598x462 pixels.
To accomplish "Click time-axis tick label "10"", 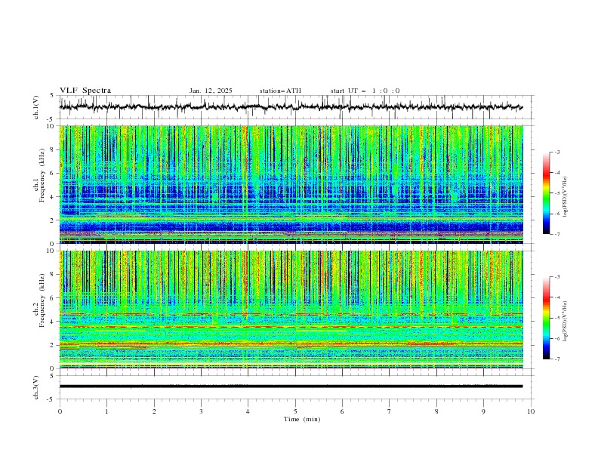I will [x=531, y=411].
